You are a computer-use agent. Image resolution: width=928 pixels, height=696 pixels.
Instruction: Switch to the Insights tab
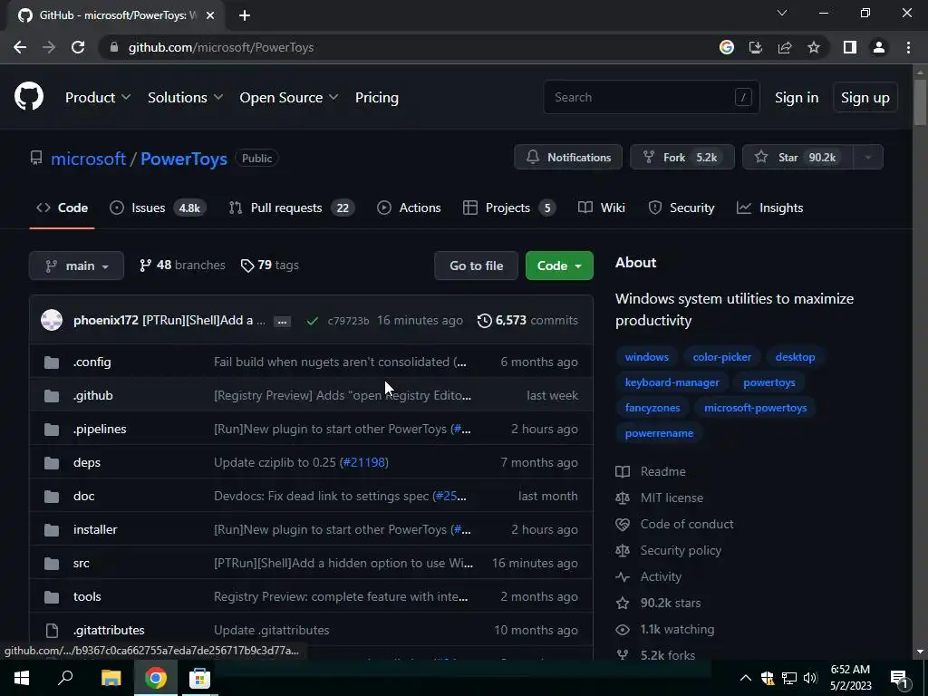pos(770,208)
